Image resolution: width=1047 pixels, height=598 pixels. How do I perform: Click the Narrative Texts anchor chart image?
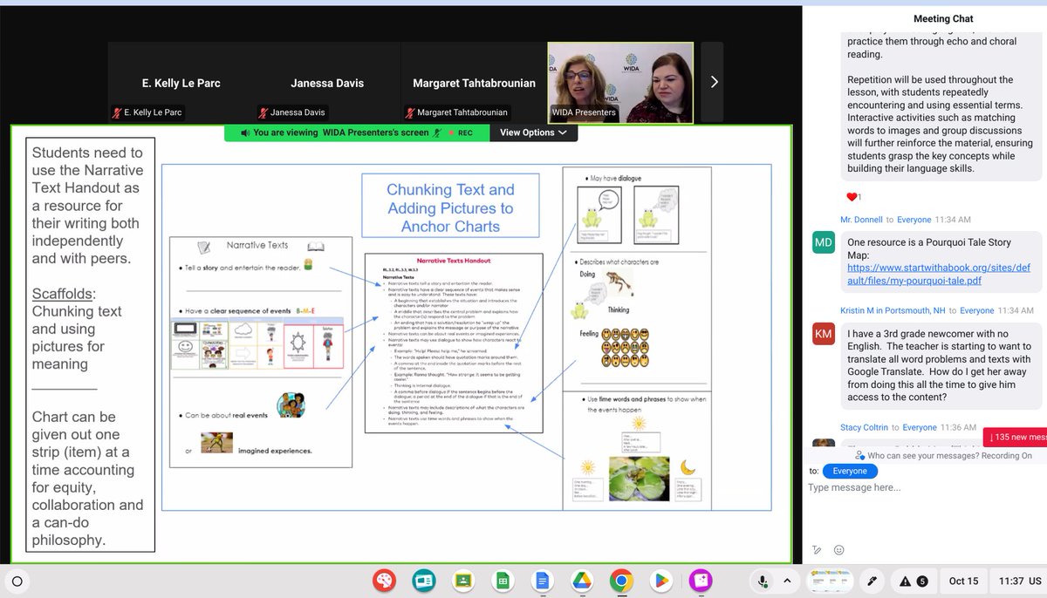[x=260, y=351]
